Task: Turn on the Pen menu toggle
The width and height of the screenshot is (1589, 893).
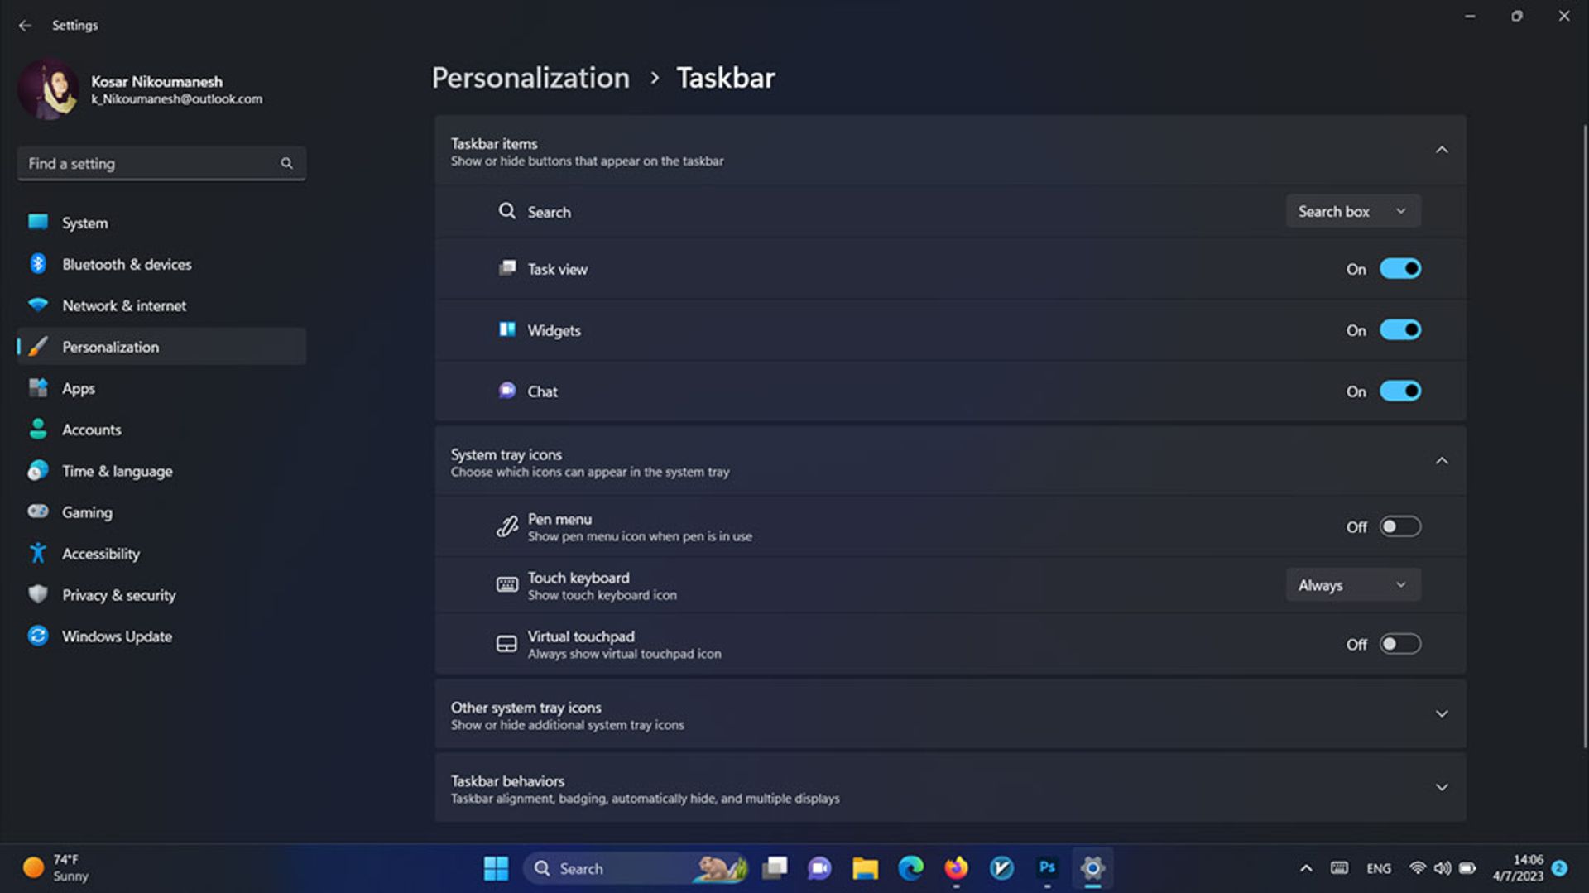Action: (1400, 526)
